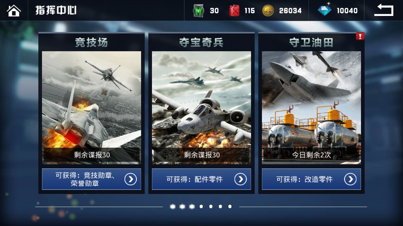Tap the green intelligence badge icon
This screenshot has height=226, width=403.
[198, 11]
